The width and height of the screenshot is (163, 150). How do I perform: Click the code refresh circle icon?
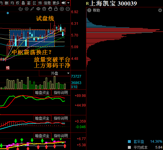pyautogui.click(x=20, y=9)
